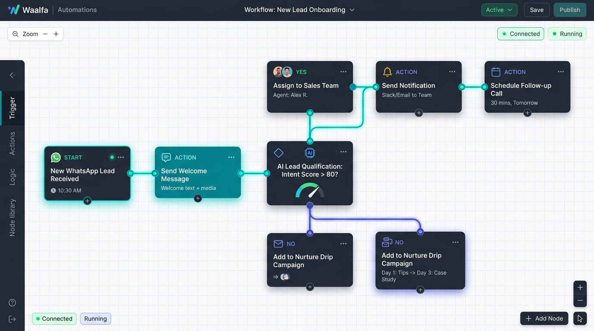Image resolution: width=594 pixels, height=331 pixels.
Task: Add a step below the Day 1 Tips nurture node
Action: point(420,290)
